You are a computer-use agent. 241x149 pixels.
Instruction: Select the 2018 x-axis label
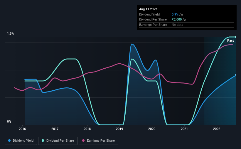pyautogui.click(x=87, y=129)
